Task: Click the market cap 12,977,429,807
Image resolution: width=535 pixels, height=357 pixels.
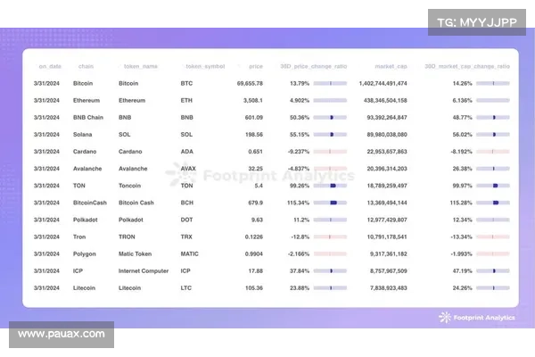Action: click(387, 220)
